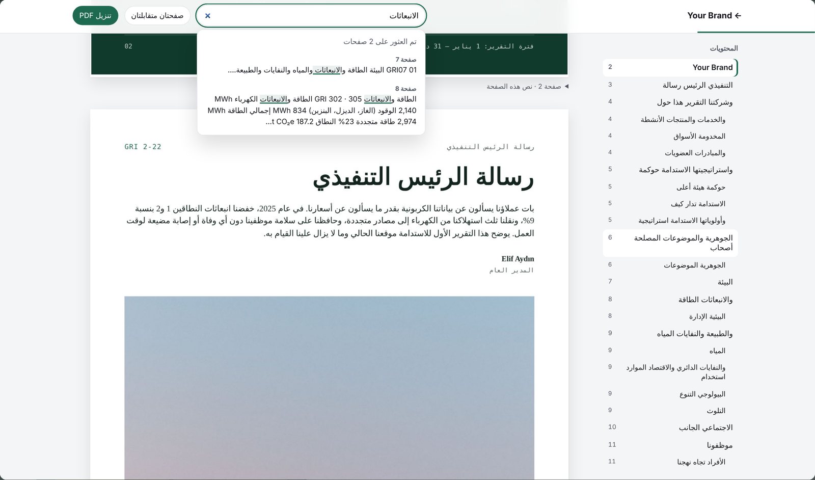Click the gradient cover image on the page
The width and height of the screenshot is (815, 480).
329,388
